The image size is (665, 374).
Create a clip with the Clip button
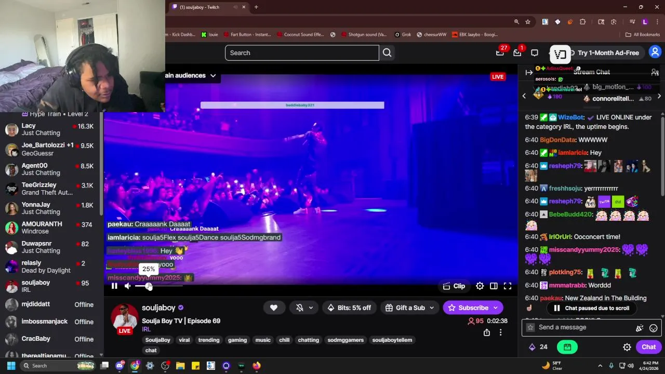click(x=454, y=286)
